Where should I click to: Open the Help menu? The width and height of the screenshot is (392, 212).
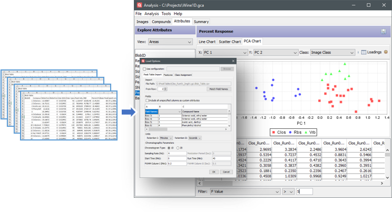[x=178, y=14]
